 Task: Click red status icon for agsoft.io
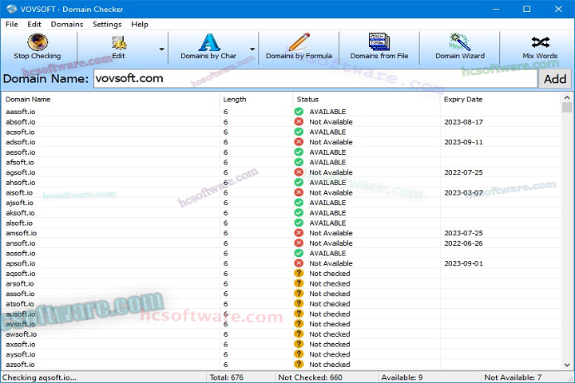[299, 172]
